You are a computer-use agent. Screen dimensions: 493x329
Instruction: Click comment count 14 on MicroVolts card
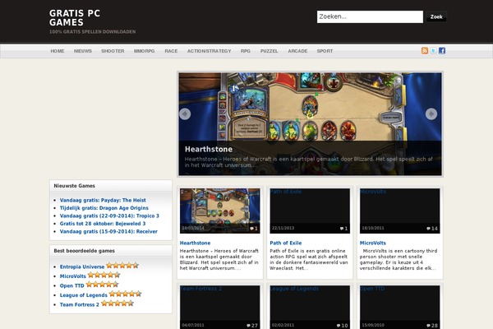pyautogui.click(x=432, y=229)
